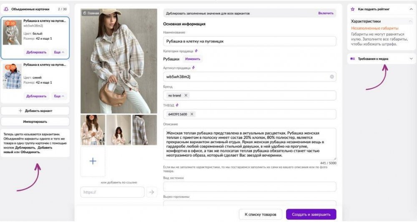Image resolution: width=417 pixels, height=222 pixels.
Task: Collapse the Характеристики rating section
Action: point(410,21)
